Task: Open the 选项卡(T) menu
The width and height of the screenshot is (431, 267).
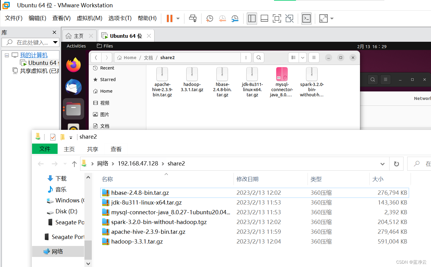Action: tap(120, 18)
